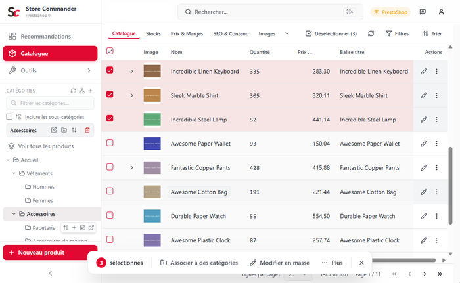This screenshot has height=283, width=460.
Task: Collapse the Accueil category tree node
Action: (8, 160)
